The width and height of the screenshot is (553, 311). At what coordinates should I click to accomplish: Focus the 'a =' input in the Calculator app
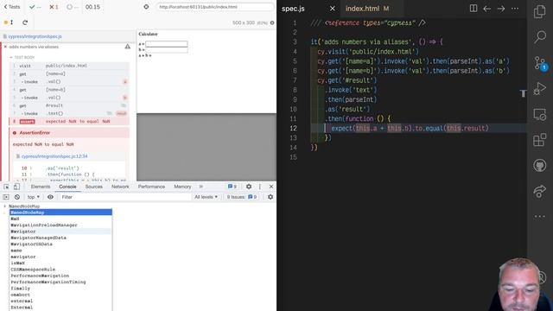(x=167, y=44)
